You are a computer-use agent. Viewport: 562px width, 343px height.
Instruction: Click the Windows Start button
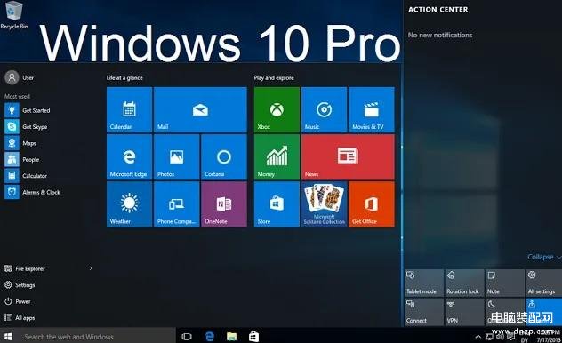pyautogui.click(x=8, y=337)
